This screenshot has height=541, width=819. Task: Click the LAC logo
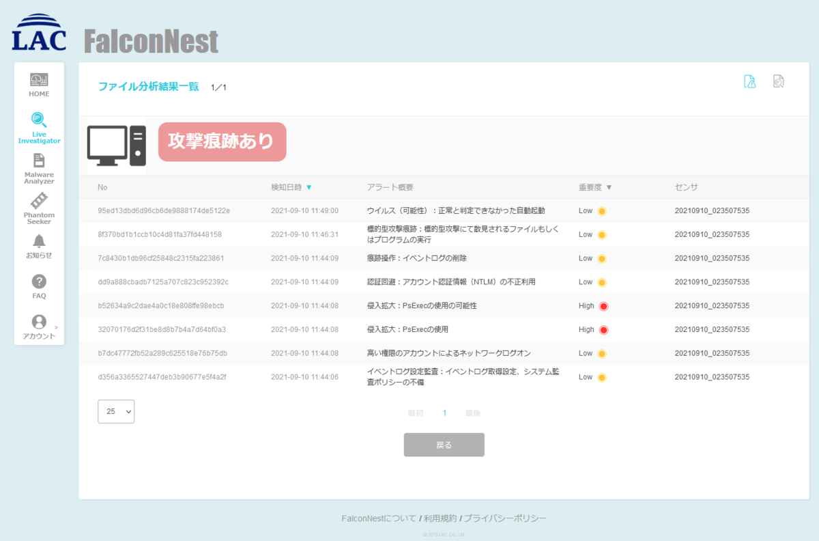pyautogui.click(x=39, y=32)
